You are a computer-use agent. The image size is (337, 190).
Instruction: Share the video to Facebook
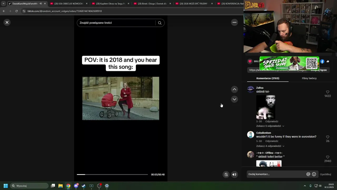(322, 61)
